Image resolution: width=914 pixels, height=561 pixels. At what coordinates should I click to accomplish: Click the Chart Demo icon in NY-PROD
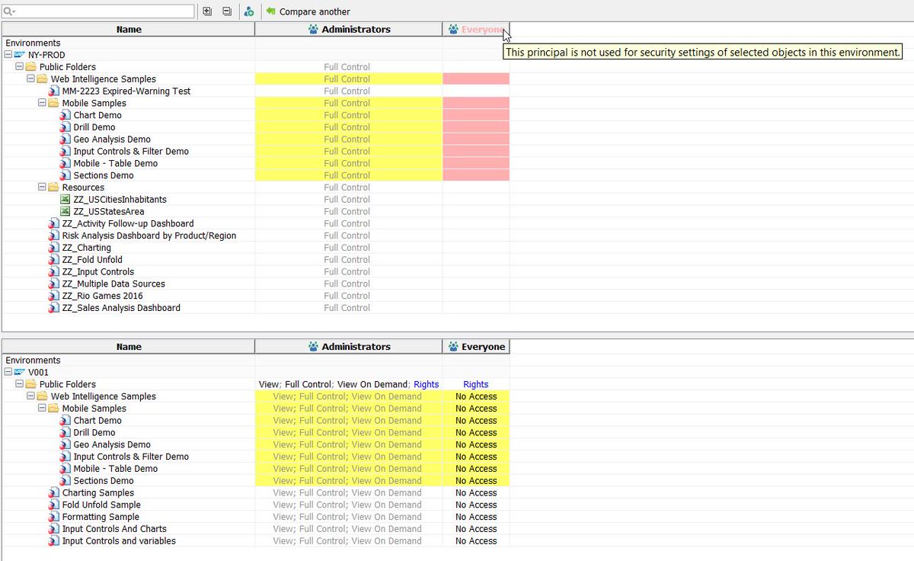(66, 115)
